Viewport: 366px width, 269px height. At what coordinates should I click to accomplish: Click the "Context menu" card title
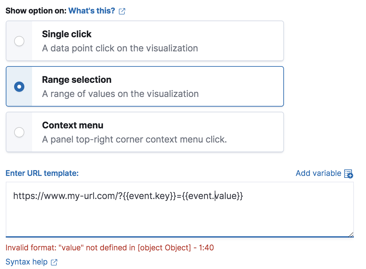(x=72, y=125)
